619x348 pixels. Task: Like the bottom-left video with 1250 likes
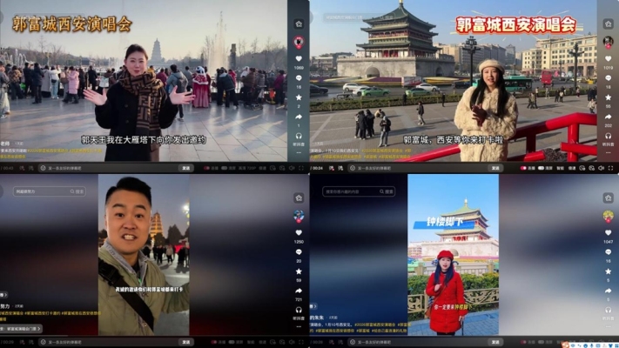click(298, 232)
